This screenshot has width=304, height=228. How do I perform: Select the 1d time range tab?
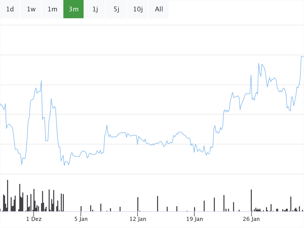tap(10, 9)
